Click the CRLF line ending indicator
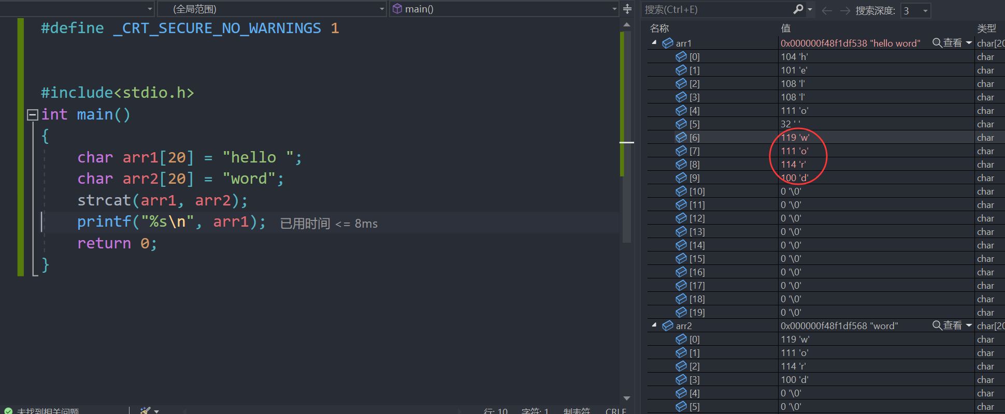This screenshot has height=414, width=1005. coord(616,411)
